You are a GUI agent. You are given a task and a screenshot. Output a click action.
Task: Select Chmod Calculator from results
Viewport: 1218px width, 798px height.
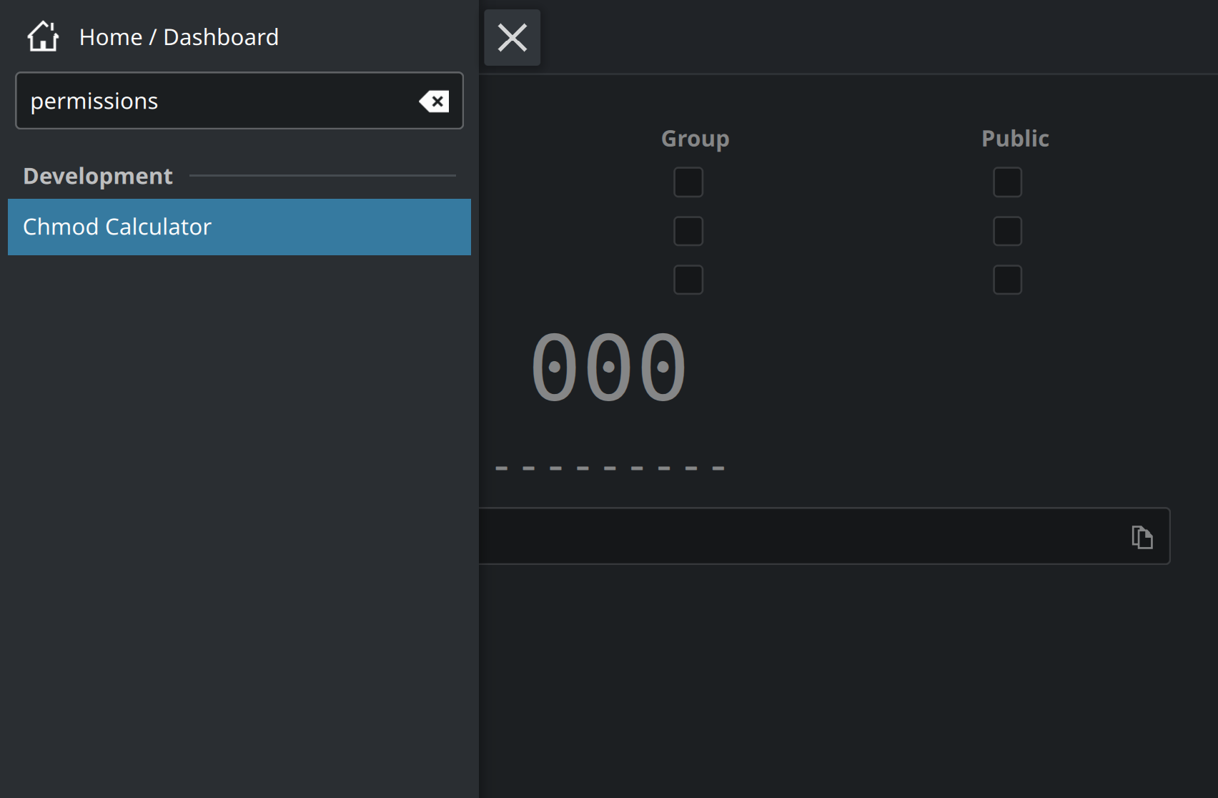tap(239, 227)
